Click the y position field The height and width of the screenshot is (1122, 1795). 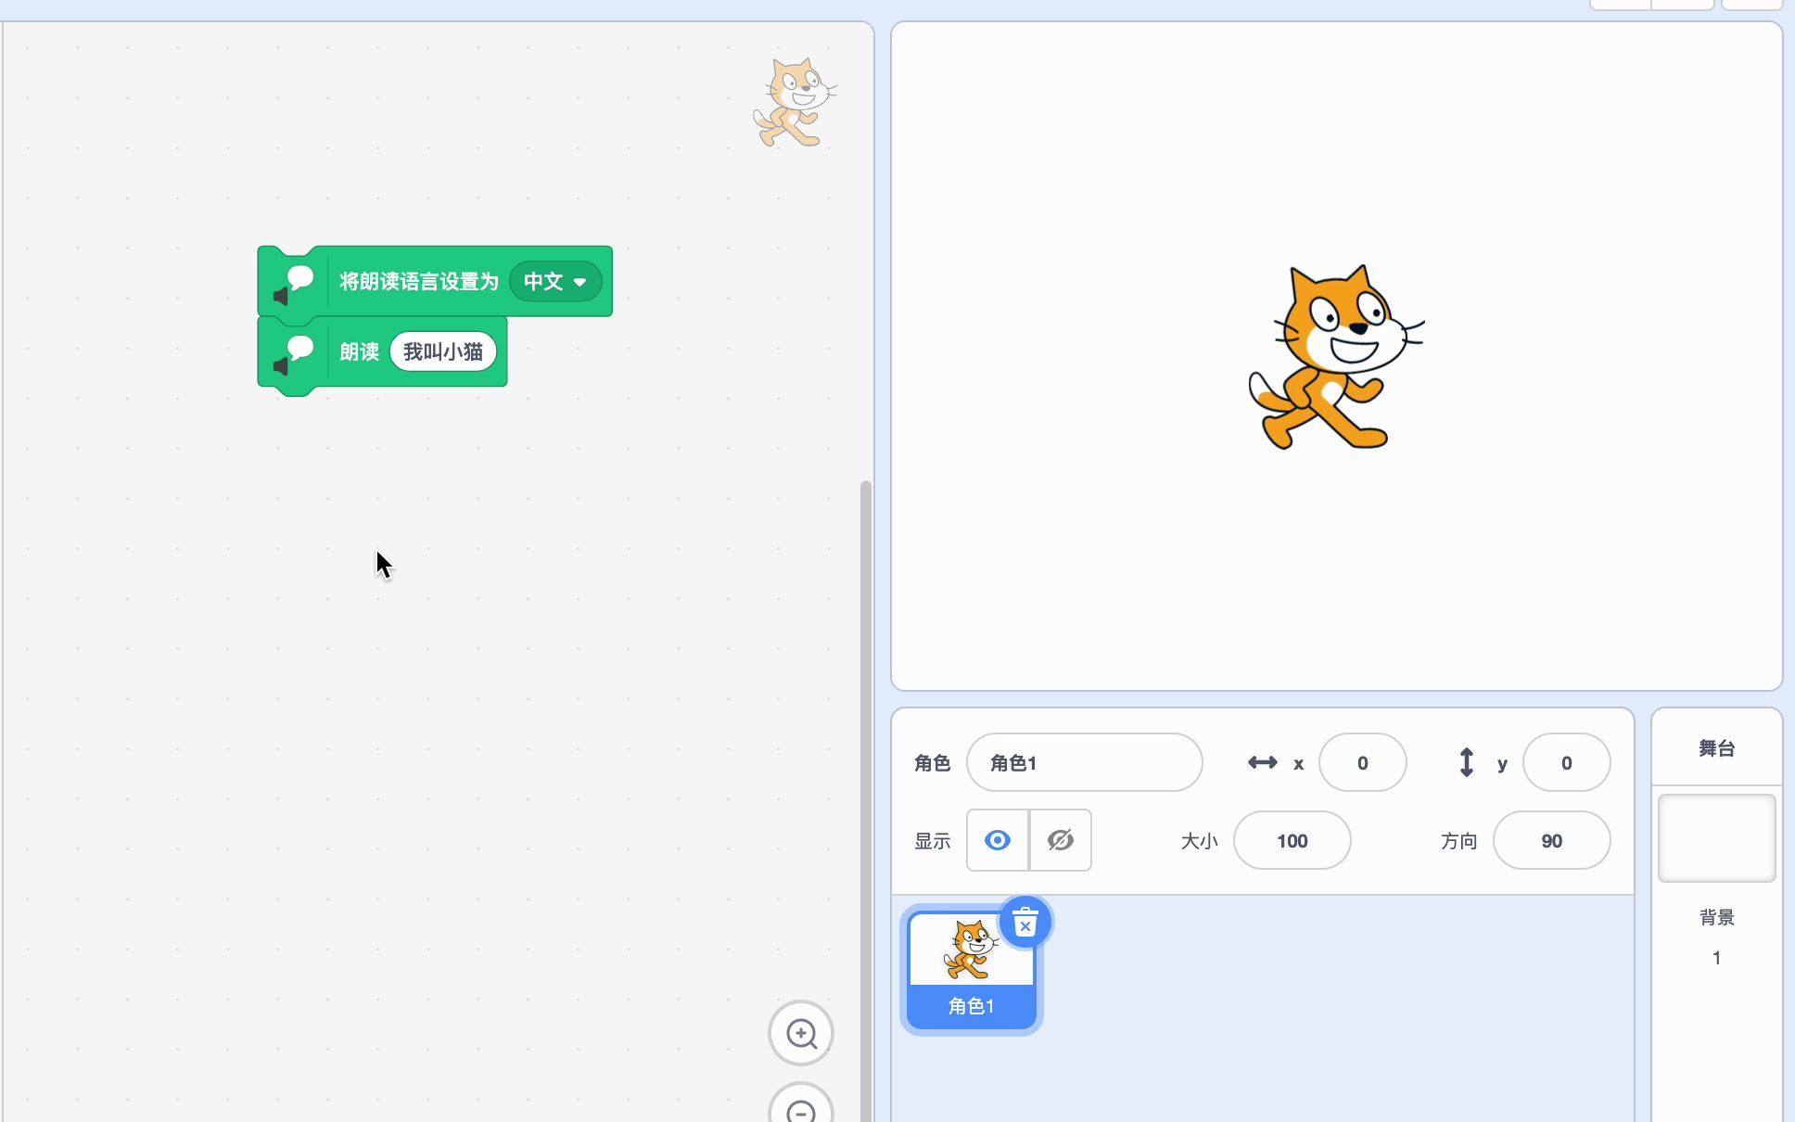click(1566, 762)
